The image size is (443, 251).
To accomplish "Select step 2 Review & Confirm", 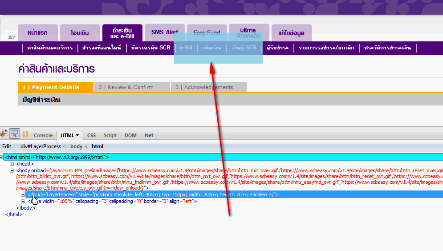I will (x=132, y=87).
